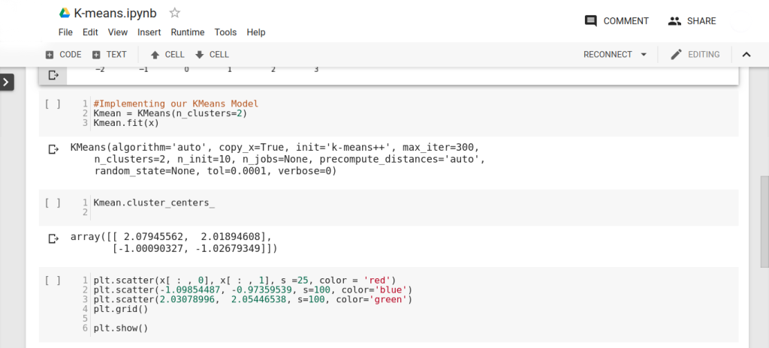Click the Google Drive notebook icon

point(65,13)
